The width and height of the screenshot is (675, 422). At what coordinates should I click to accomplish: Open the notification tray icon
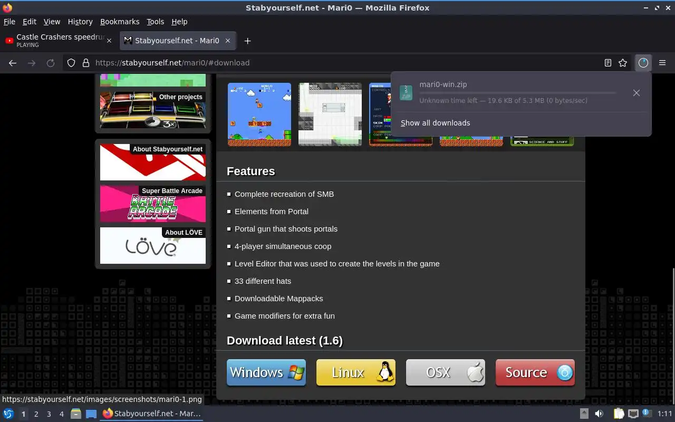(x=647, y=414)
